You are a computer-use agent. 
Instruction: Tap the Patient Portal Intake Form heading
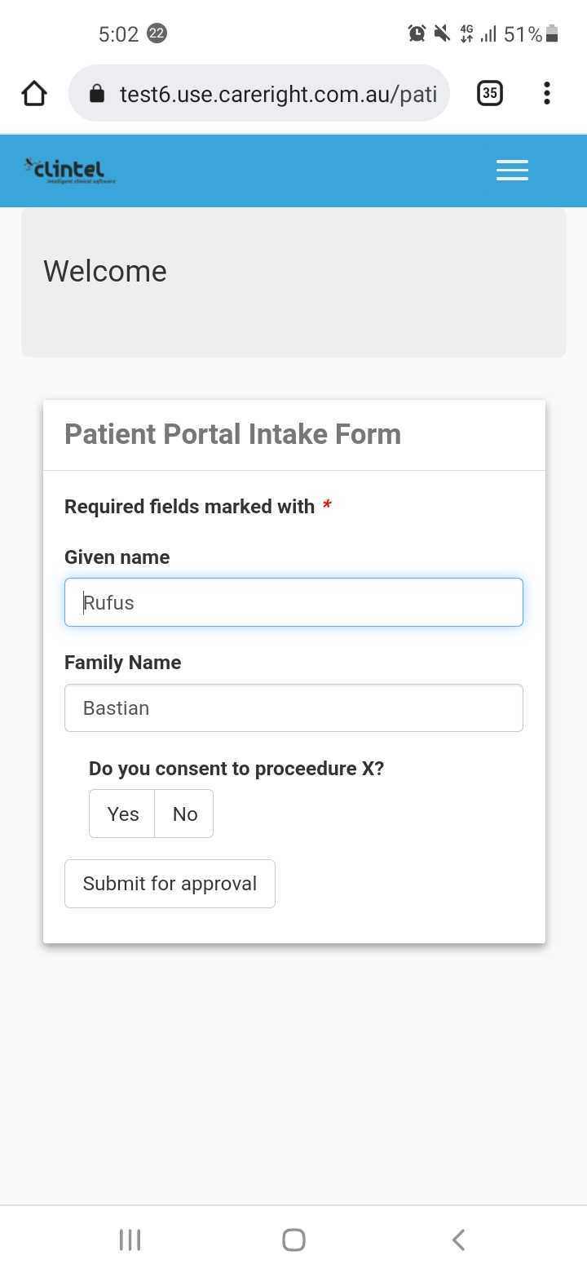(232, 434)
